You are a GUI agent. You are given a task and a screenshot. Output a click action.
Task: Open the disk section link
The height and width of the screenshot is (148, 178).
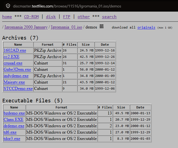click(x=51, y=17)
